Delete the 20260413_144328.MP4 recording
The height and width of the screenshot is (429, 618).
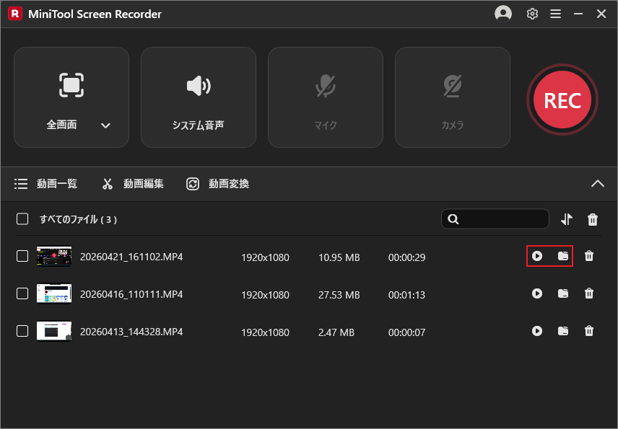coord(589,331)
